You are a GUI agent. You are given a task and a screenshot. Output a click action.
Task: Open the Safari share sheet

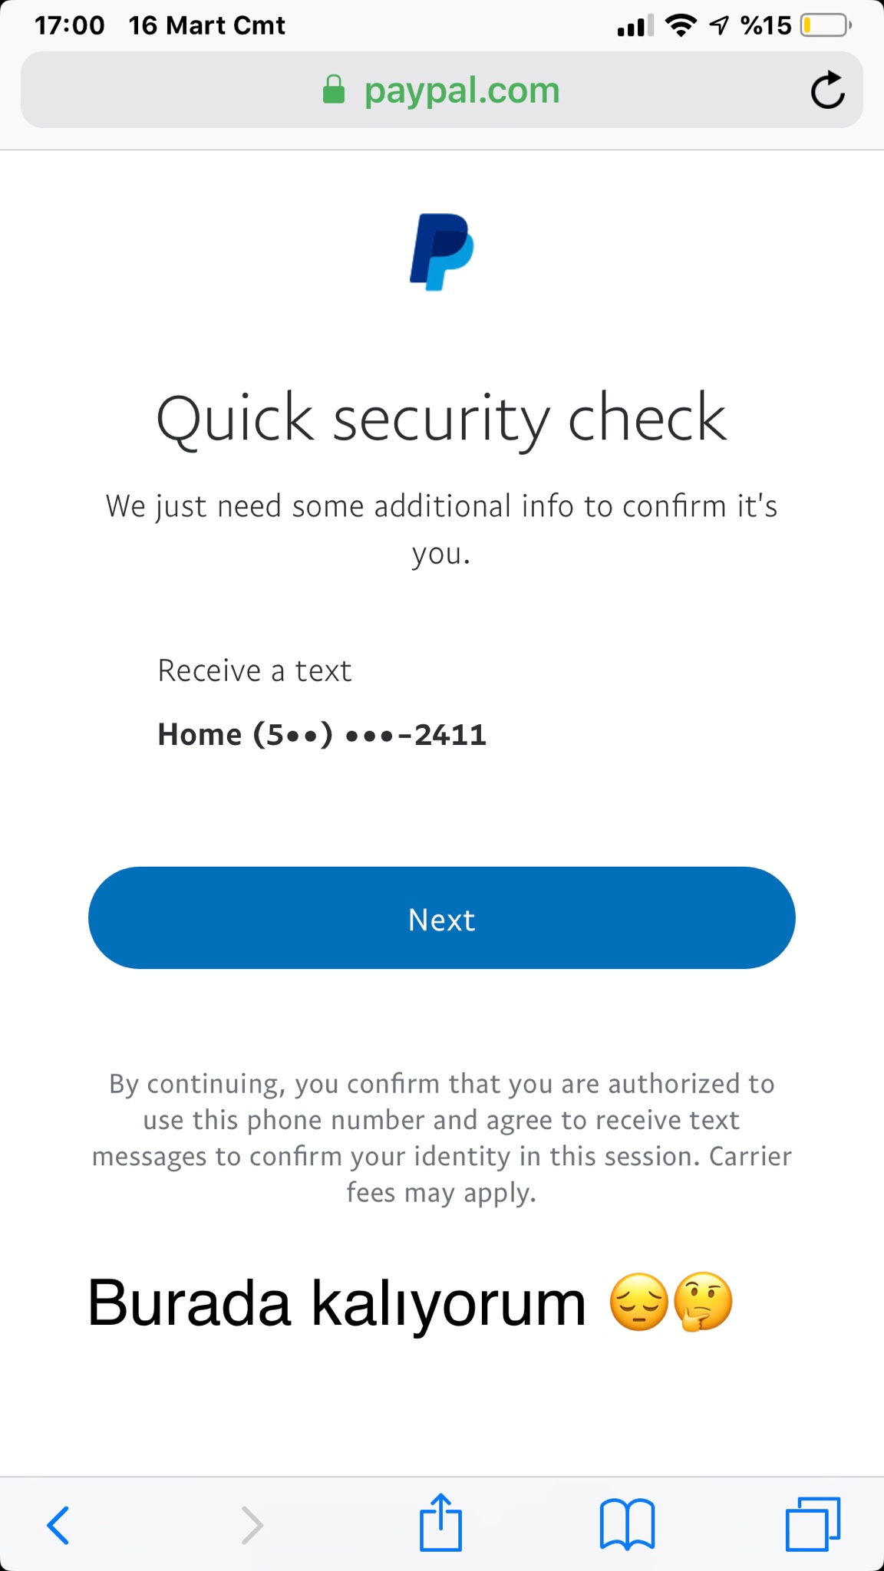[x=440, y=1522]
